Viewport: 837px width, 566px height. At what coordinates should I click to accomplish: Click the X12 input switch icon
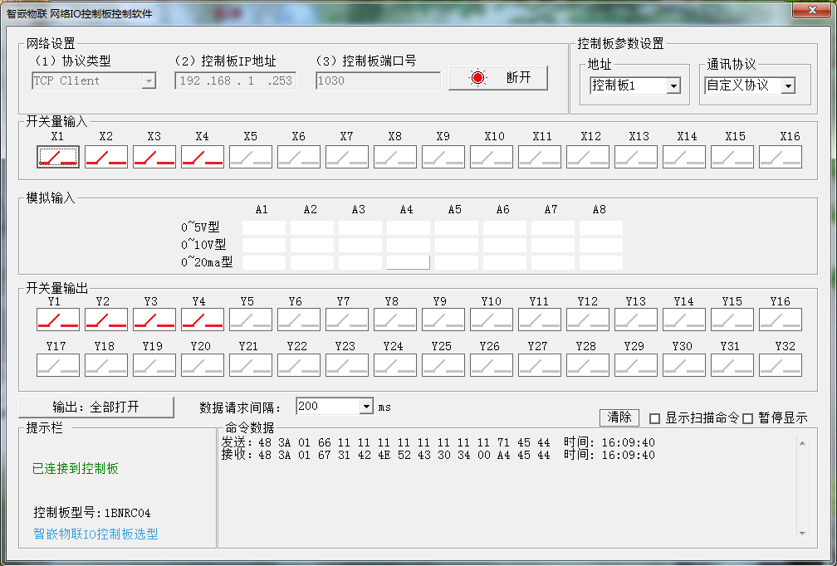(588, 157)
